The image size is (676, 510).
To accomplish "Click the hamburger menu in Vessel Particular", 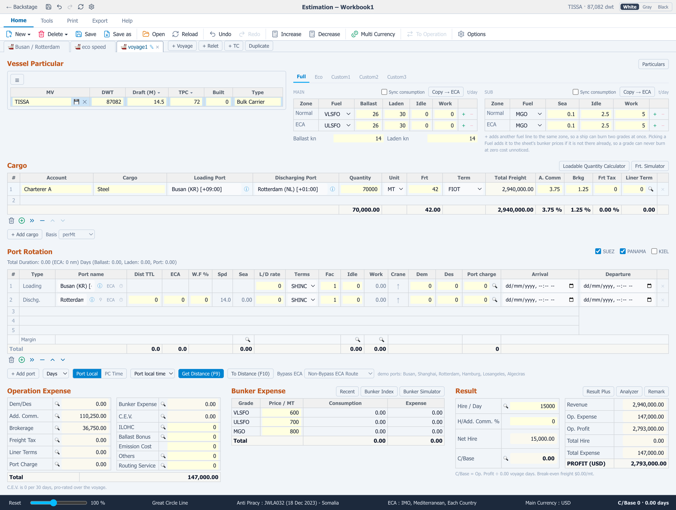I will [x=17, y=80].
